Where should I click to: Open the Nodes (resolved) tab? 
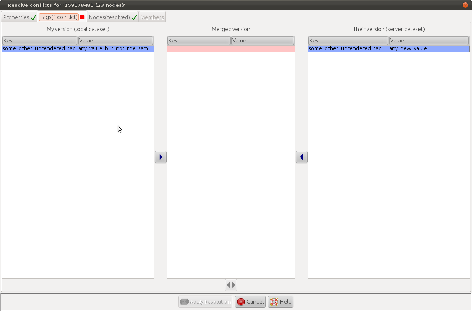click(112, 17)
